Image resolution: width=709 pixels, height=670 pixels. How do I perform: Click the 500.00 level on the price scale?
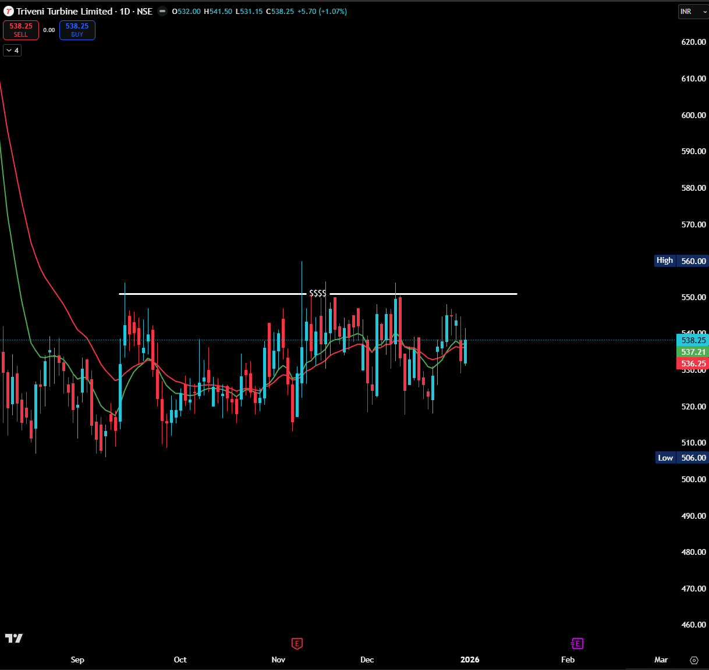(x=693, y=479)
